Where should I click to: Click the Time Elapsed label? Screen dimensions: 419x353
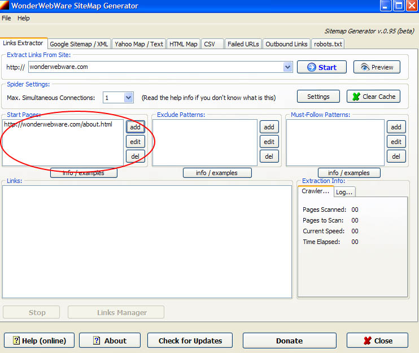point(321,242)
